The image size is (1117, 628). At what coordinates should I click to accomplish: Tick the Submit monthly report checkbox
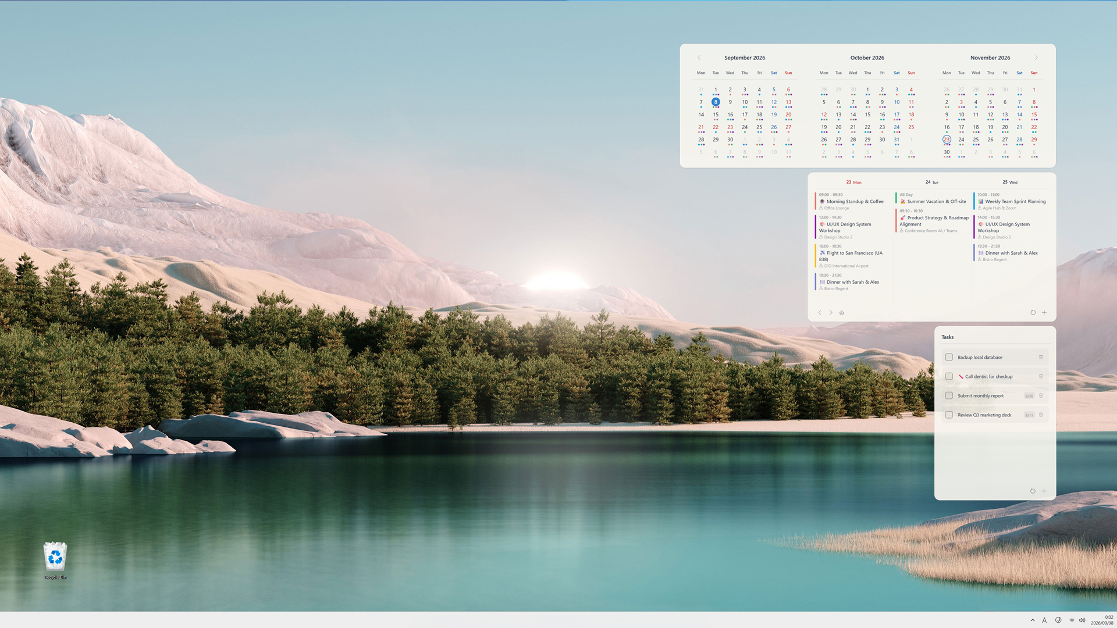click(949, 395)
